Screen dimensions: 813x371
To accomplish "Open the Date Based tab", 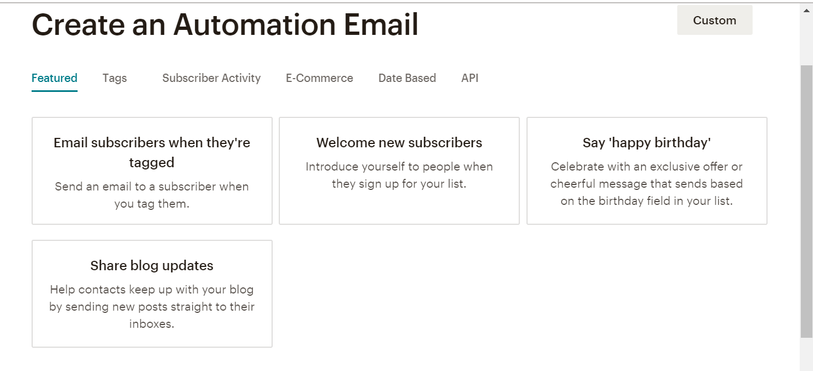I will [x=407, y=78].
